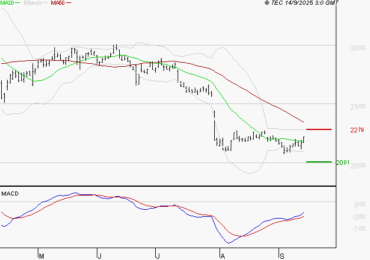Viewport: 370px width, 260px height.
Task: Click the red resistance level marker line
Action: pyautogui.click(x=319, y=129)
